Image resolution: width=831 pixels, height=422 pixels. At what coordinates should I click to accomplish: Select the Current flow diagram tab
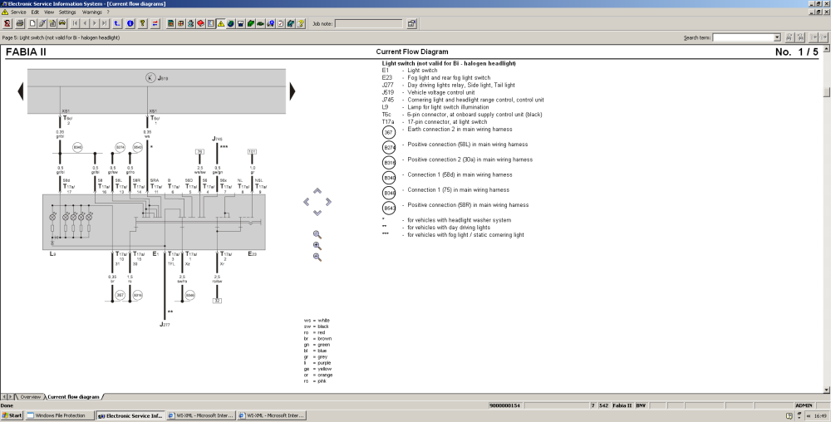[x=73, y=396]
